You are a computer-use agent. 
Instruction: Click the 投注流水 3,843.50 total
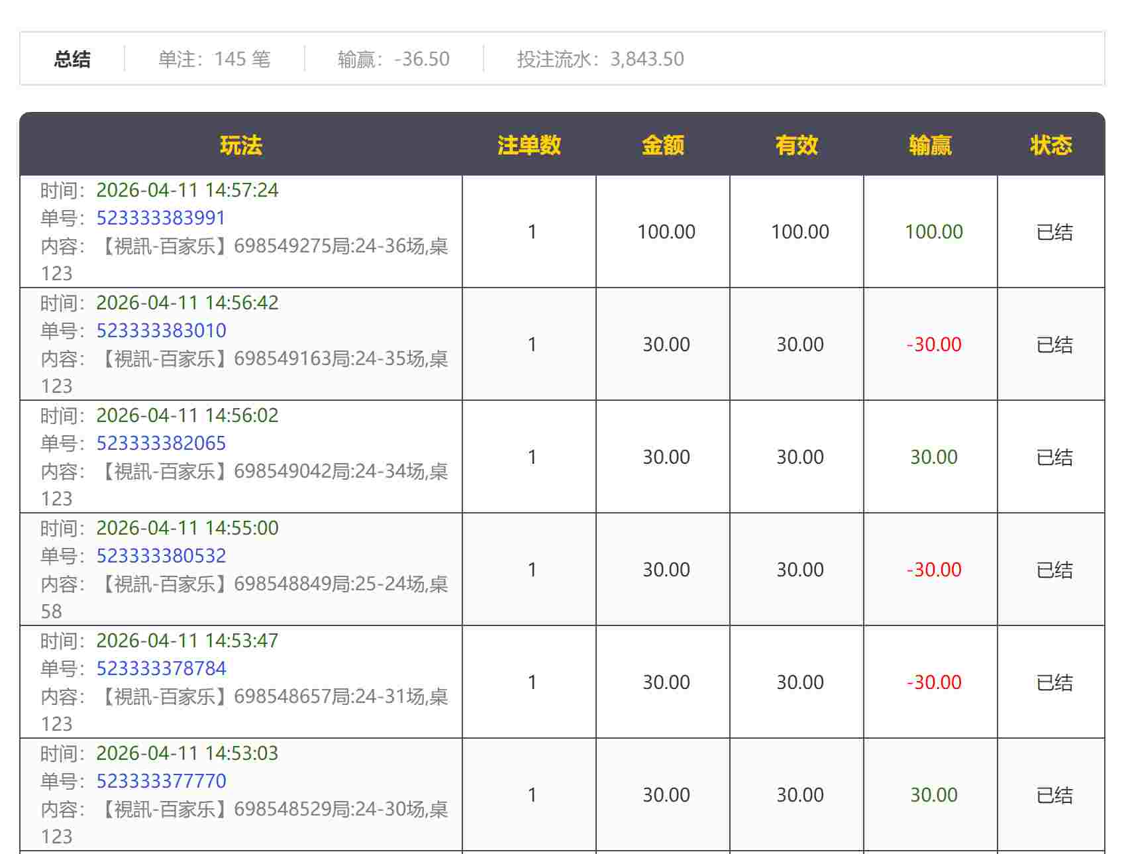600,60
